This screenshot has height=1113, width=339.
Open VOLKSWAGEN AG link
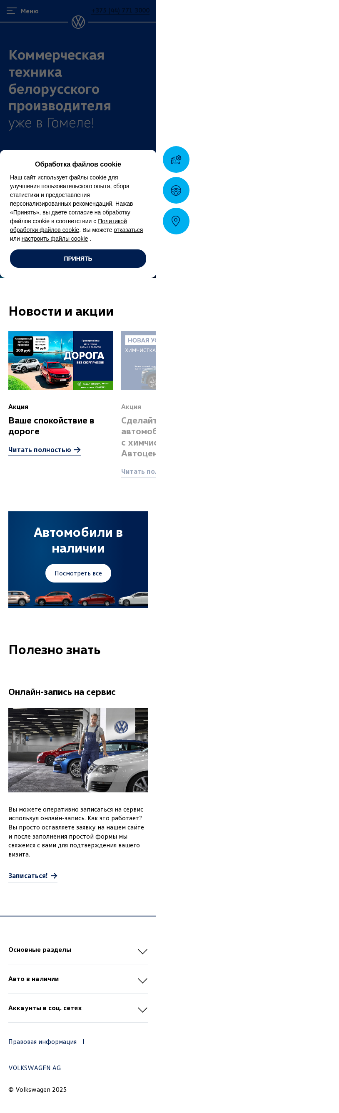35,1068
